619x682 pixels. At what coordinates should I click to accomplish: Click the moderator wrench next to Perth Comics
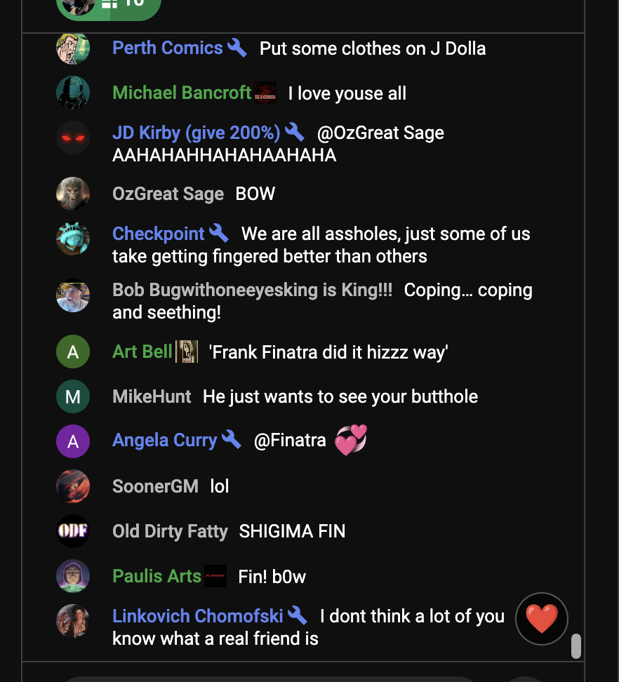tap(237, 48)
